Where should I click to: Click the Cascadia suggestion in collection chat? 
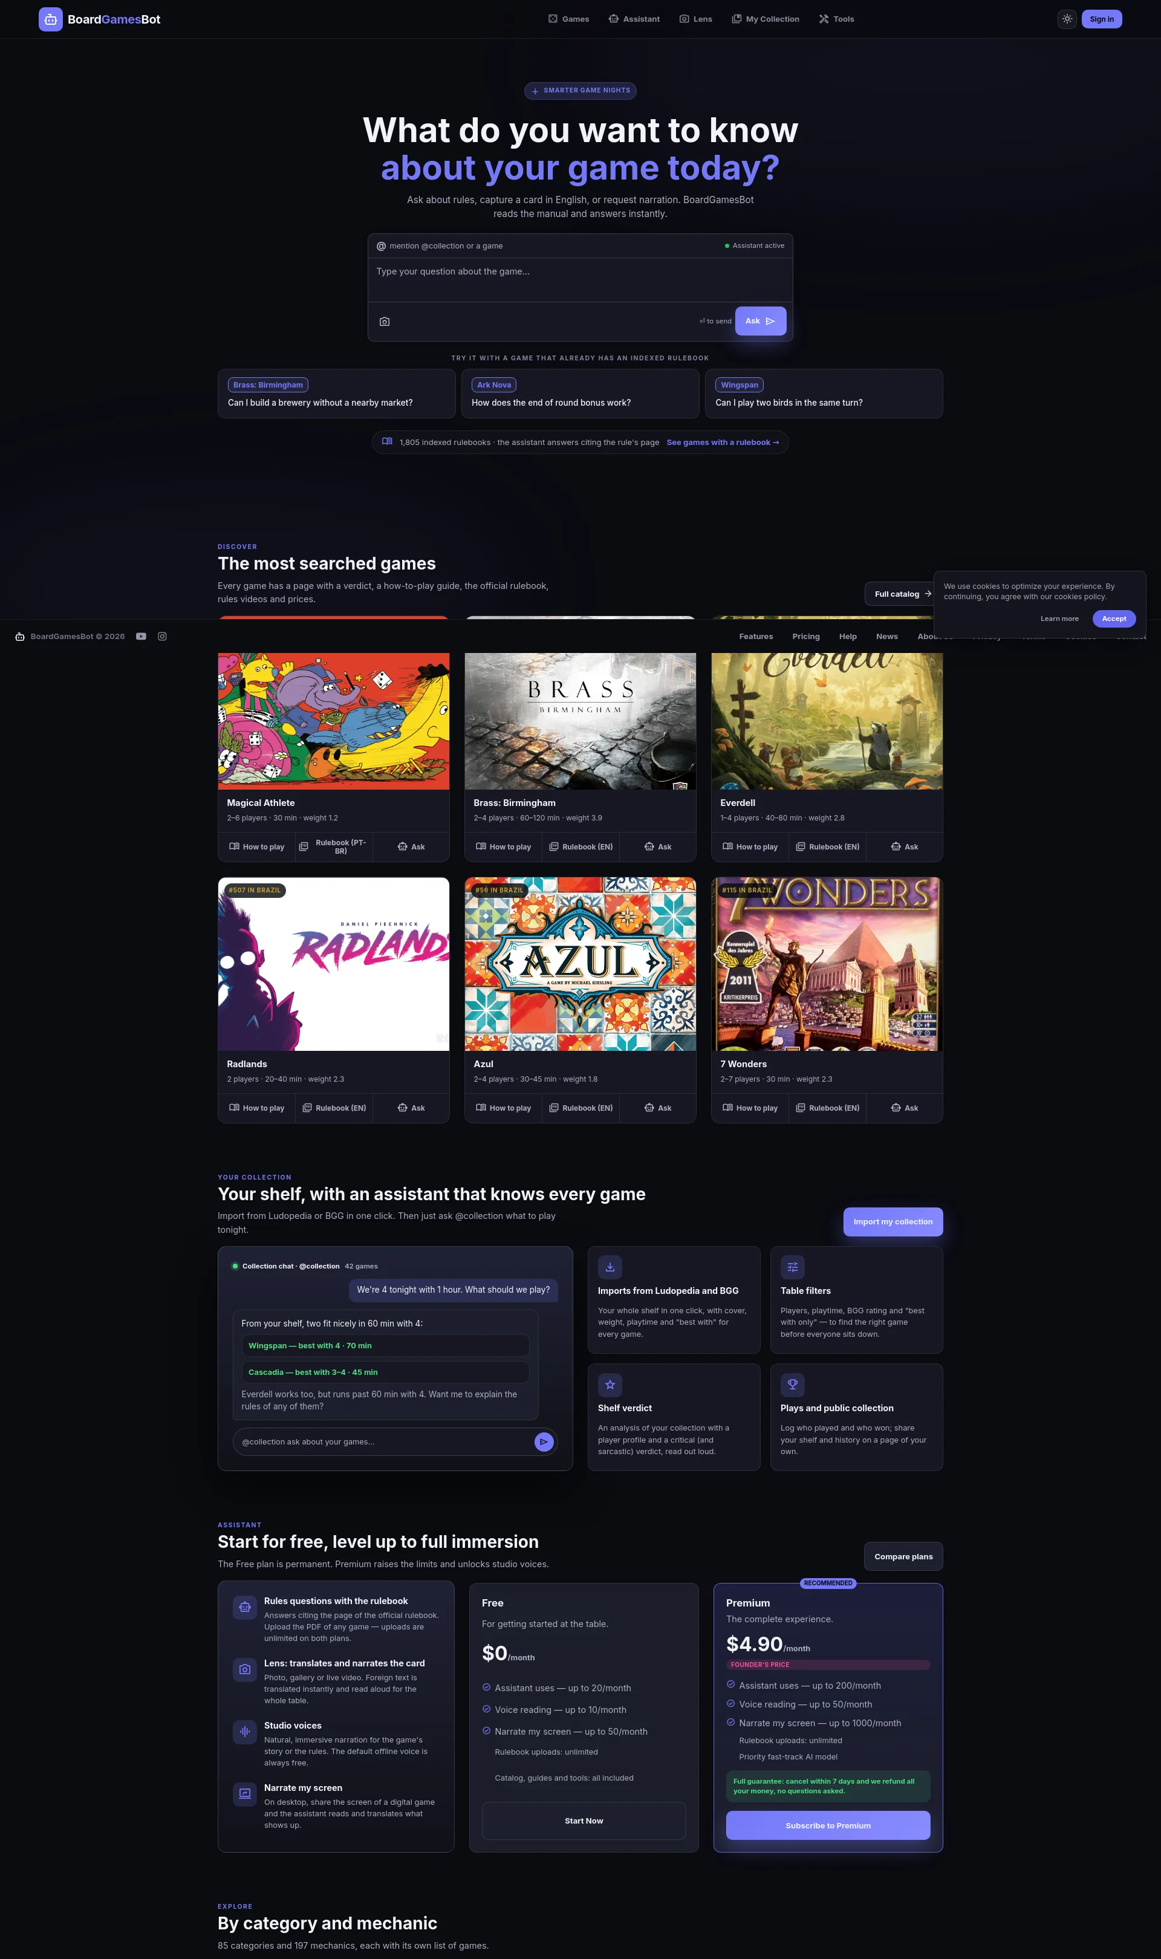[x=385, y=1373]
